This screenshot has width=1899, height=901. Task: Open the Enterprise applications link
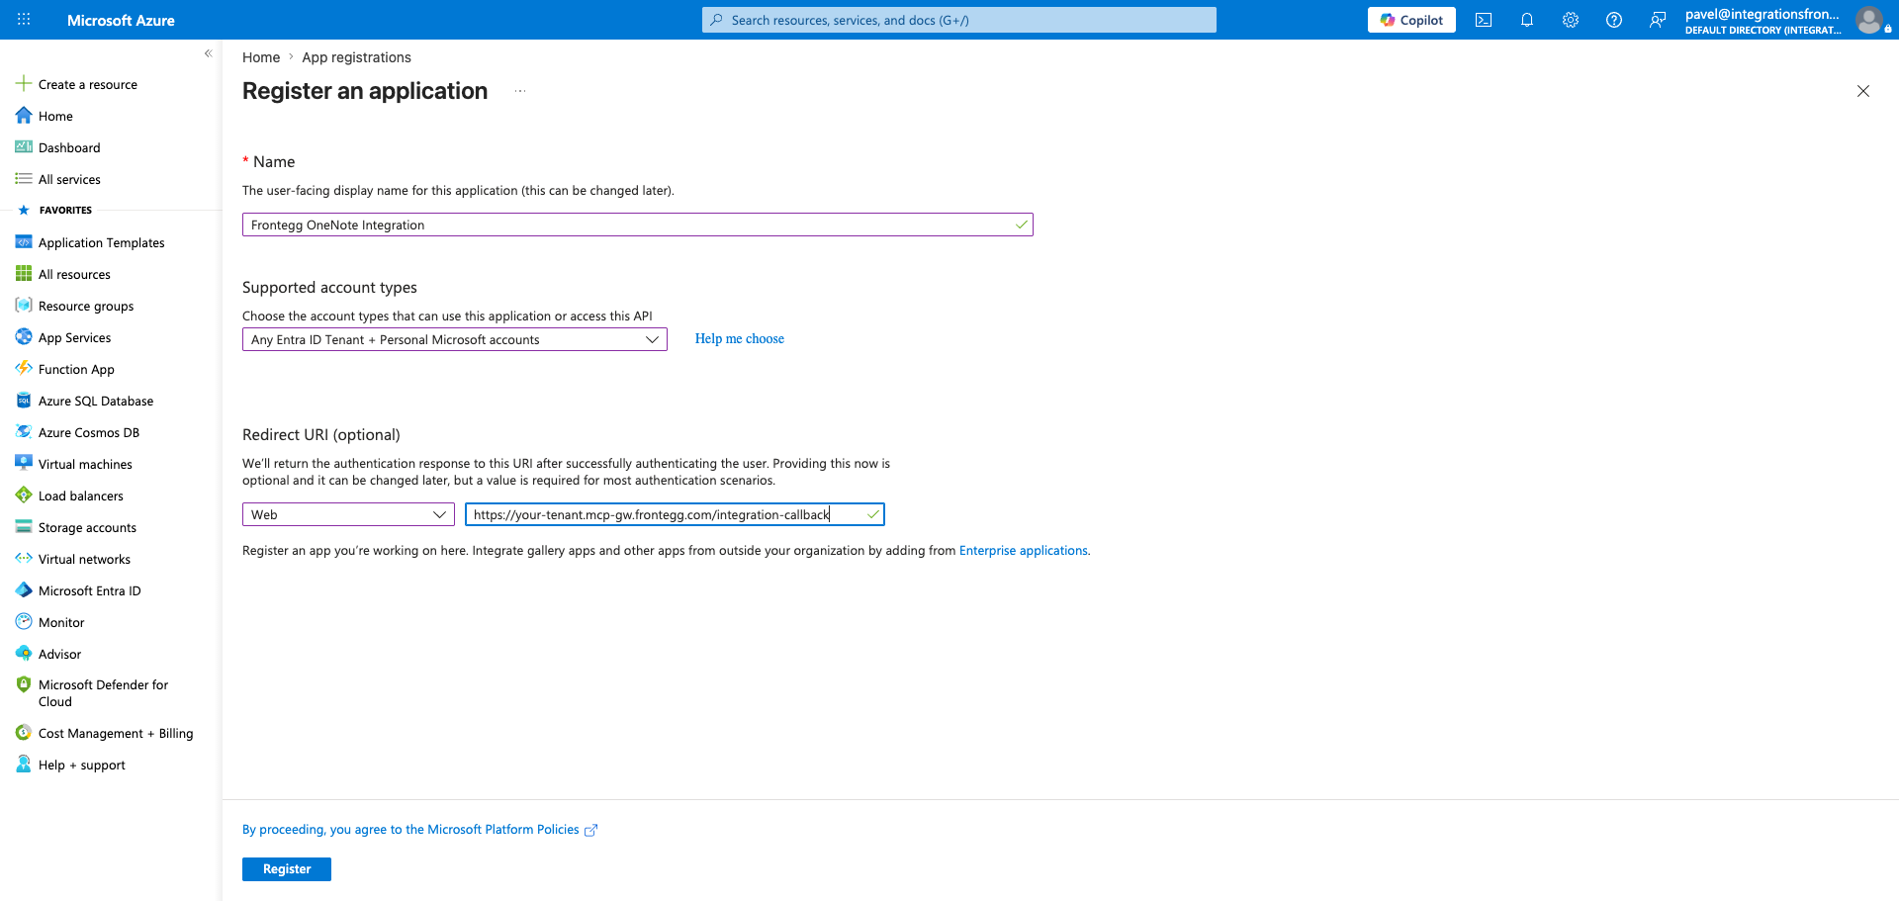[1024, 551]
